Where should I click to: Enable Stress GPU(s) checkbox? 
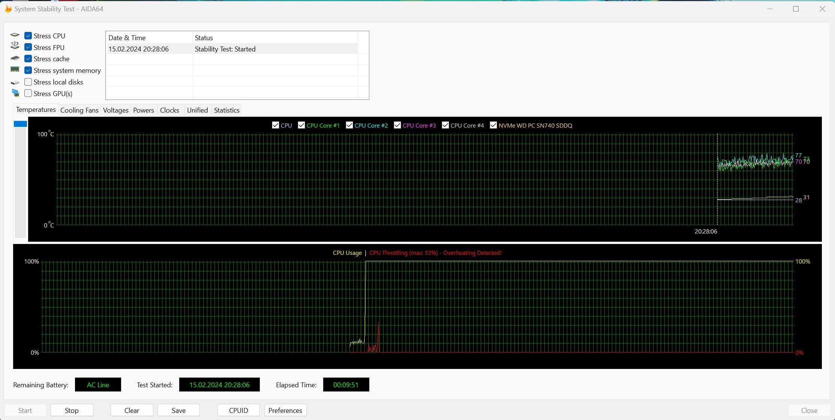tap(28, 93)
